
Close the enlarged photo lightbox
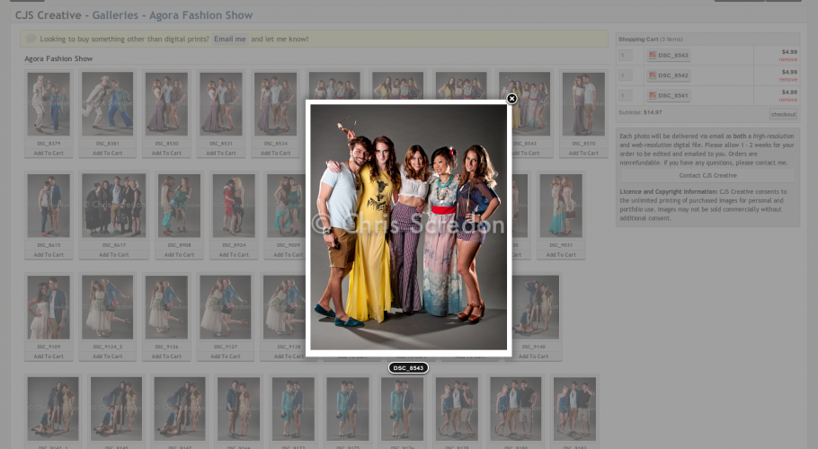511,99
